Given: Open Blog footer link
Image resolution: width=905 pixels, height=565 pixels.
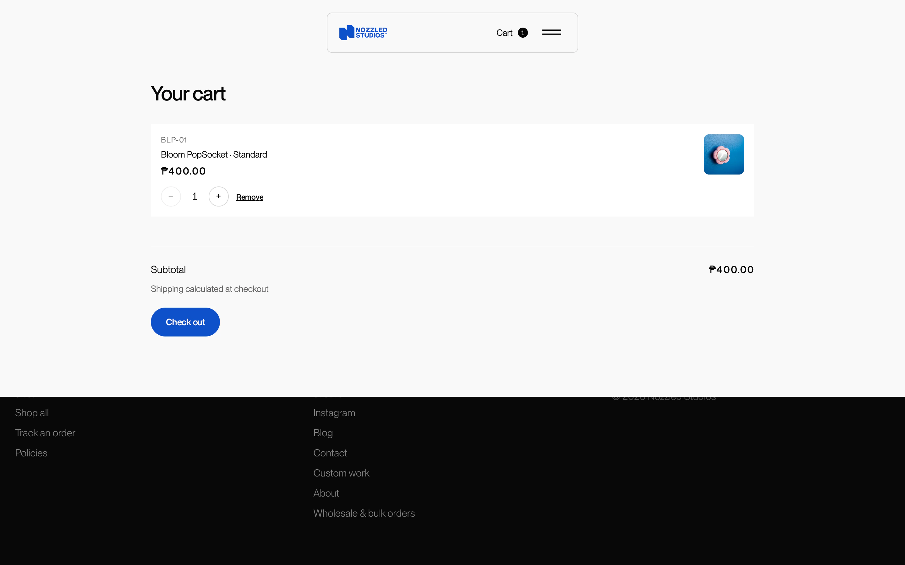Looking at the screenshot, I should [x=323, y=433].
